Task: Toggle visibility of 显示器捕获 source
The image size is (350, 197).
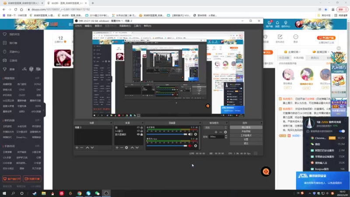Action: coord(138,134)
